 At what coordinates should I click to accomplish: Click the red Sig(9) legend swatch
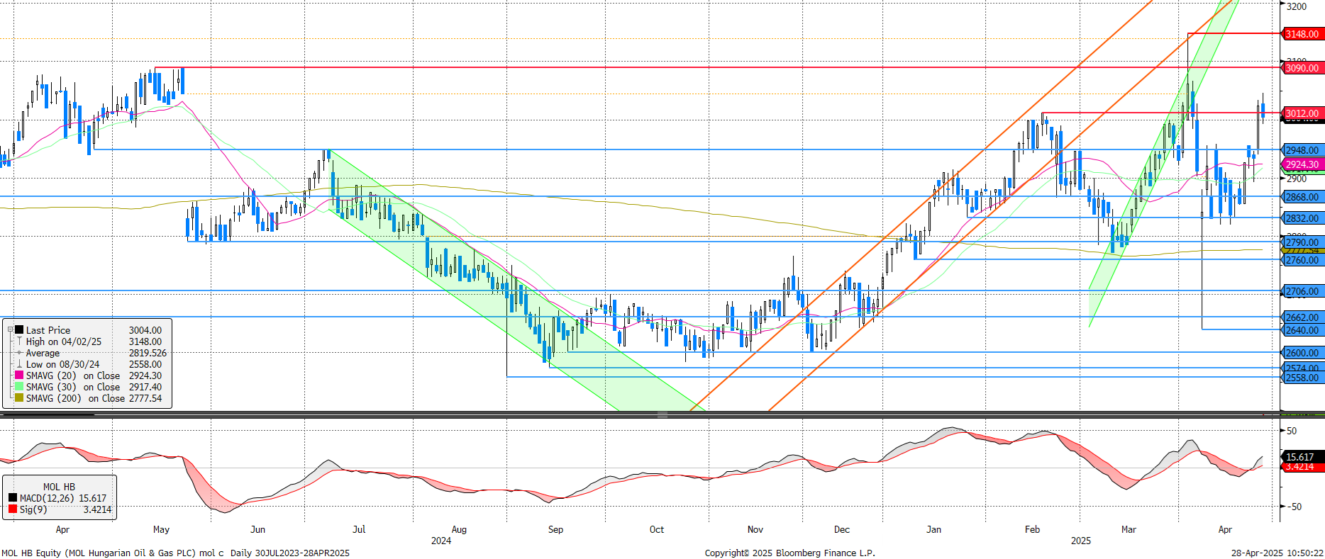[x=13, y=509]
